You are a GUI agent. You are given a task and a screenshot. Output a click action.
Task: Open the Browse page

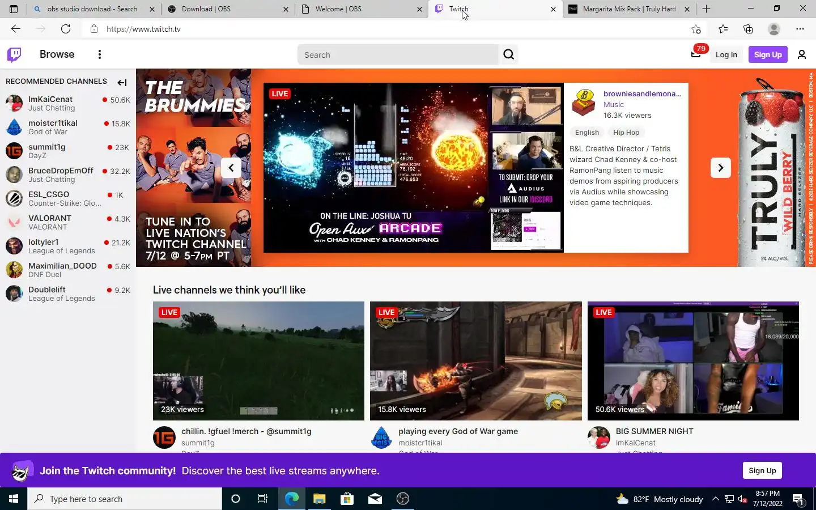57,54
